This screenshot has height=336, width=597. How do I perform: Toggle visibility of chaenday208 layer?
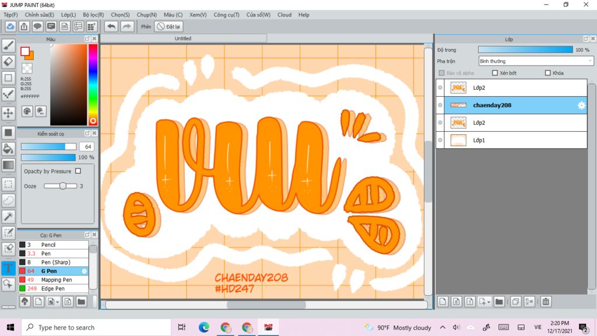tap(440, 105)
